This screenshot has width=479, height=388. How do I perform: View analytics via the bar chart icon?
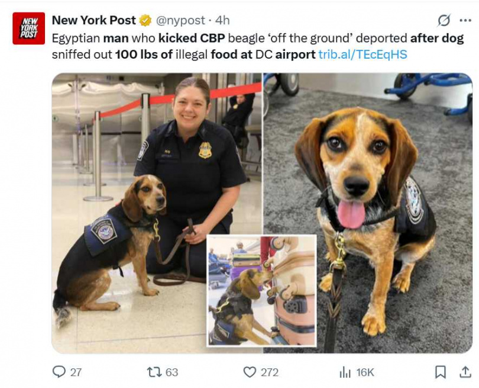click(345, 373)
